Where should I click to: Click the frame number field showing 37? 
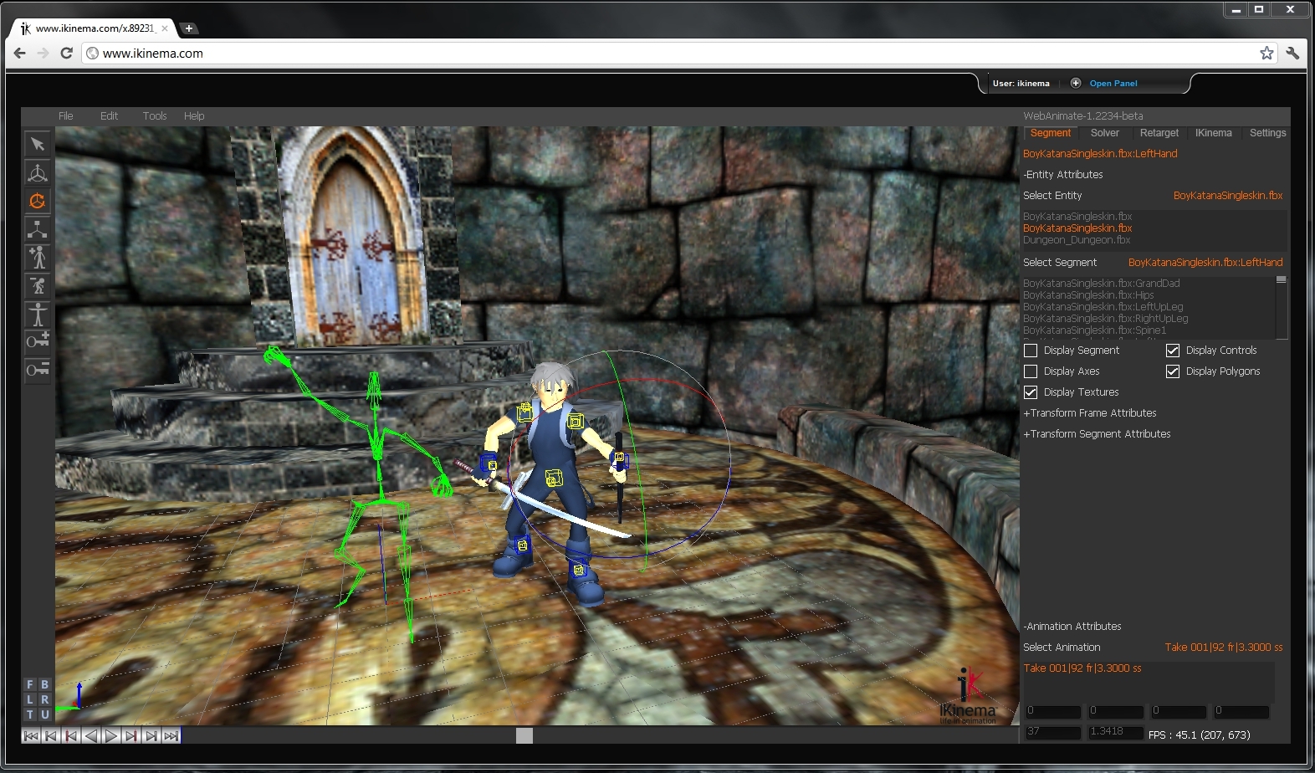point(1053,732)
